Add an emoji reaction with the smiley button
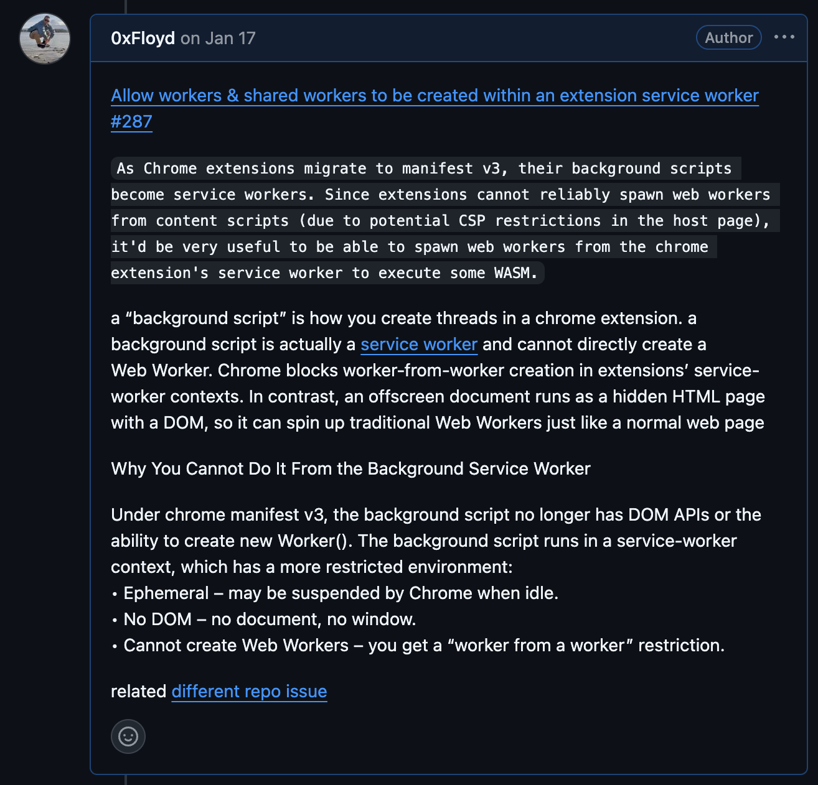 point(128,736)
